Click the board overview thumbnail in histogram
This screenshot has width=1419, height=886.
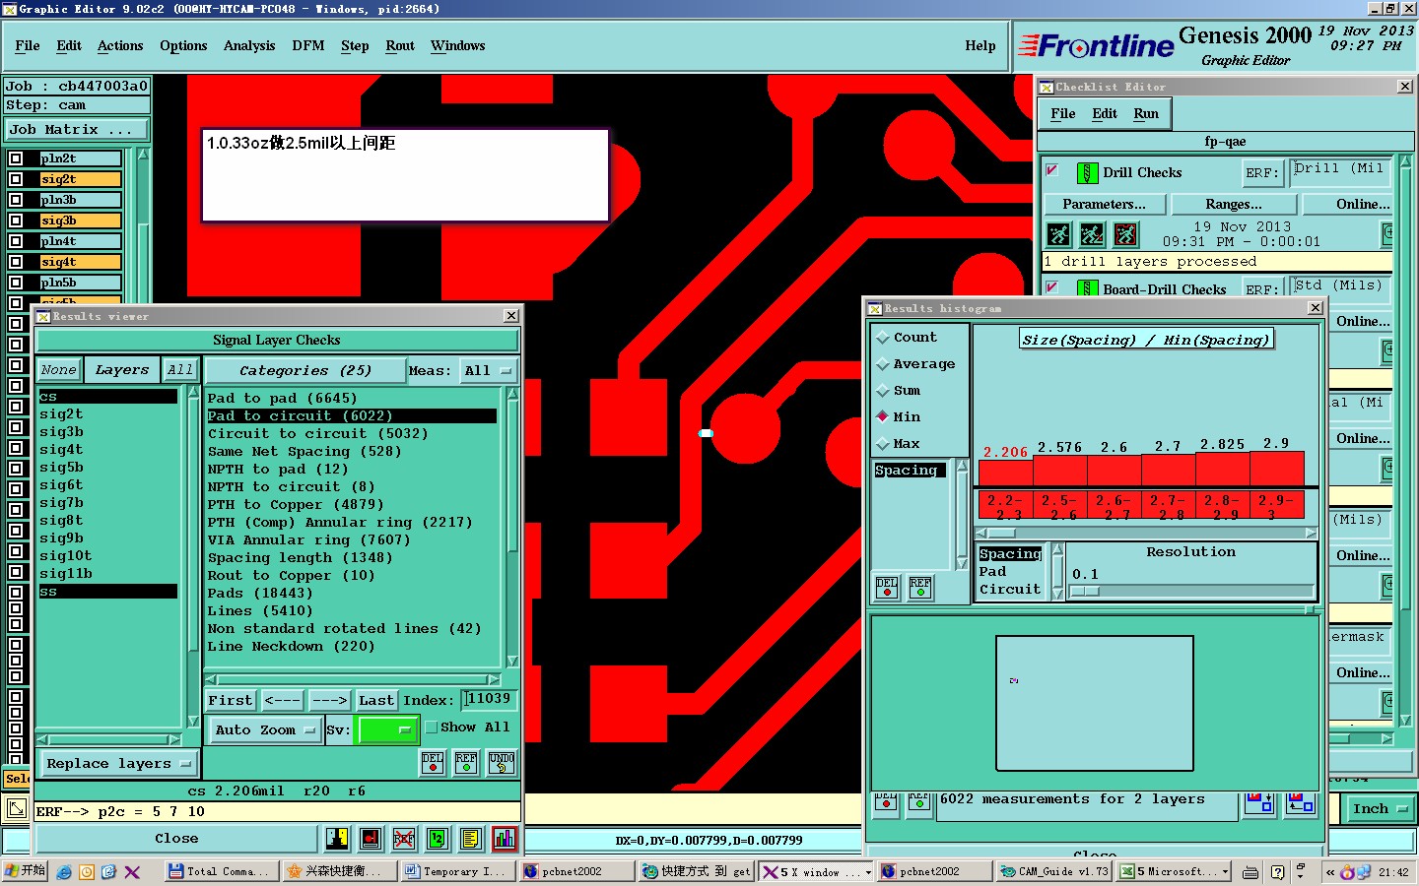click(1094, 703)
